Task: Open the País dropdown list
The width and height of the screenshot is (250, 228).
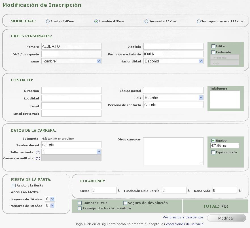Action: [x=173, y=97]
